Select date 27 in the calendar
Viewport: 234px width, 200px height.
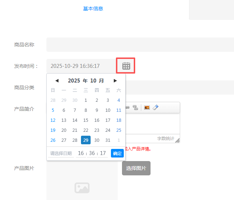[x=64, y=140]
